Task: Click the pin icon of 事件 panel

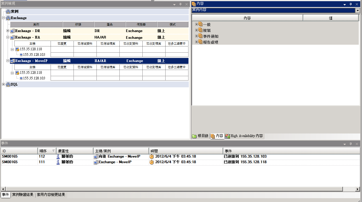Action: coord(351,144)
